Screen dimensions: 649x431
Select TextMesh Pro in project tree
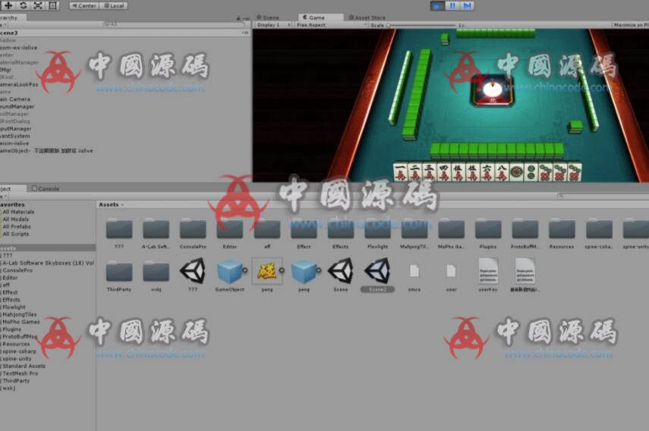pyautogui.click(x=20, y=373)
